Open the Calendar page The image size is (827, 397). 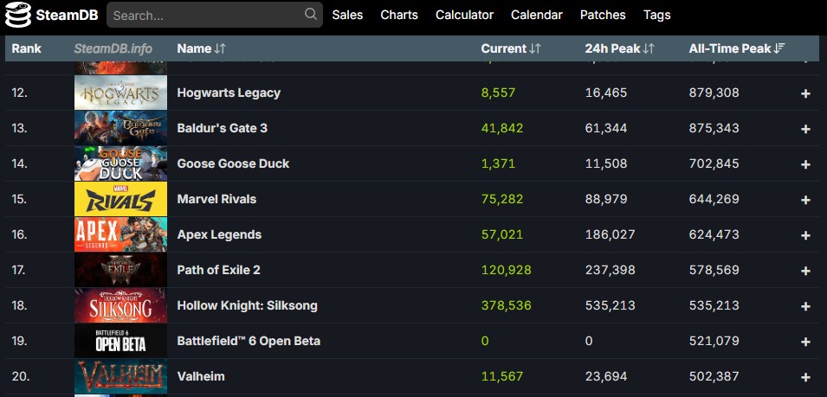pyautogui.click(x=537, y=15)
